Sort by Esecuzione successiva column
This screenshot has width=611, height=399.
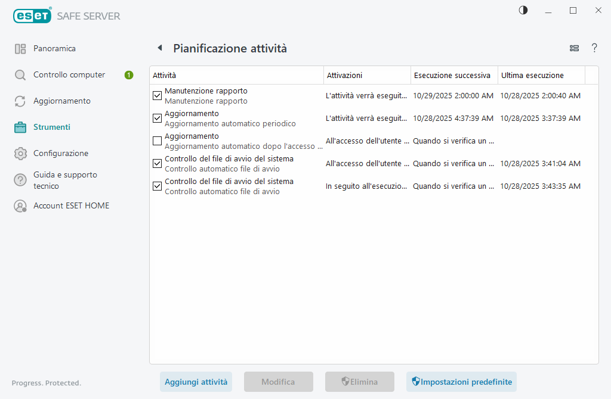453,76
